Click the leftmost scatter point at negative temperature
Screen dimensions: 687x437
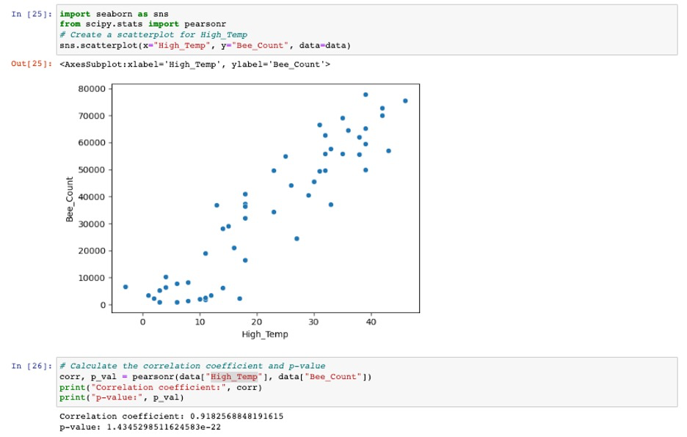pos(126,287)
